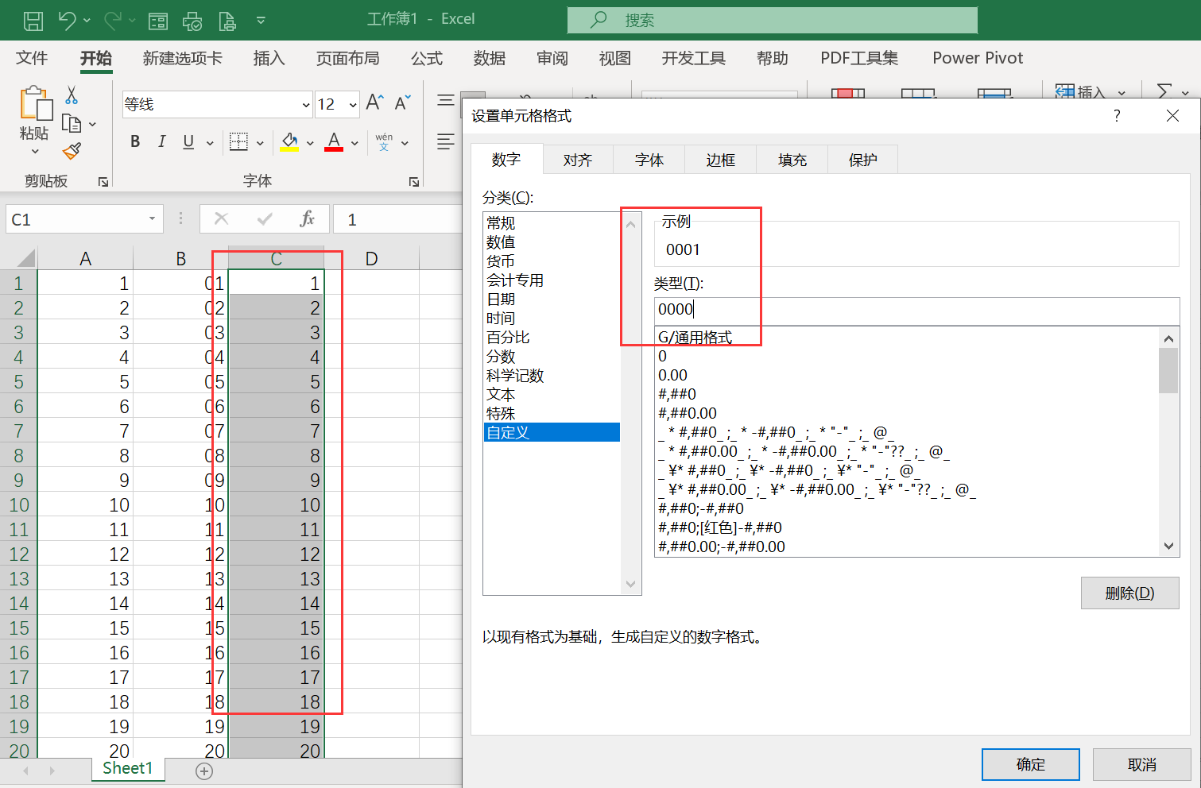Click the Enter checkmark in the formula bar

click(x=265, y=219)
